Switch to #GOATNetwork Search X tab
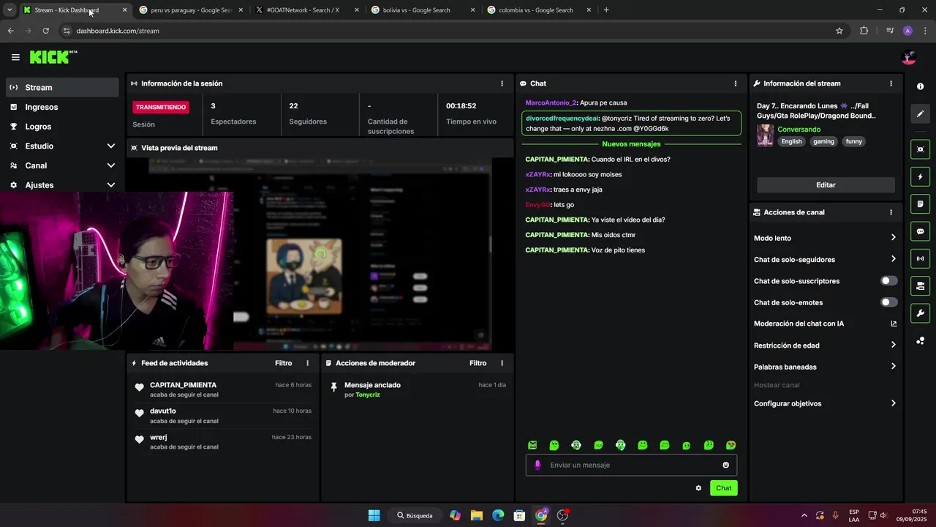Viewport: 936px width, 527px height. [x=307, y=10]
